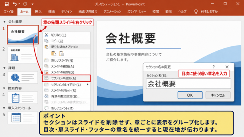Click the 新しいコメント speech bubble icon

47,108
